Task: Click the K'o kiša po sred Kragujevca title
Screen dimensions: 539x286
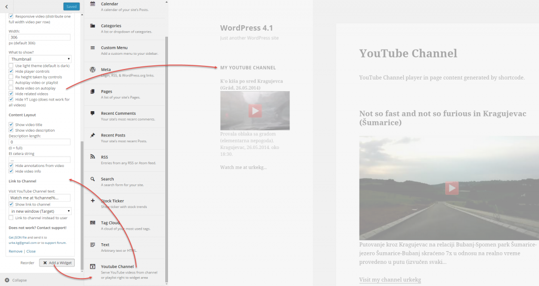Action: click(252, 84)
